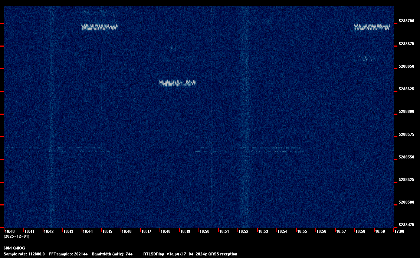Click the 16:52 time axis label

click(x=243, y=231)
